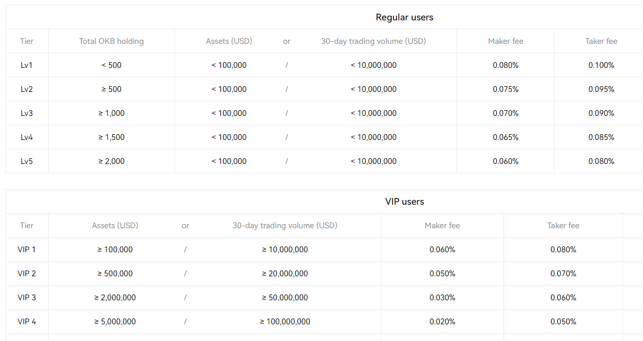Image resolution: width=643 pixels, height=341 pixels.
Task: Click the ≥ 2,000 OKB holding cell
Action: [111, 161]
